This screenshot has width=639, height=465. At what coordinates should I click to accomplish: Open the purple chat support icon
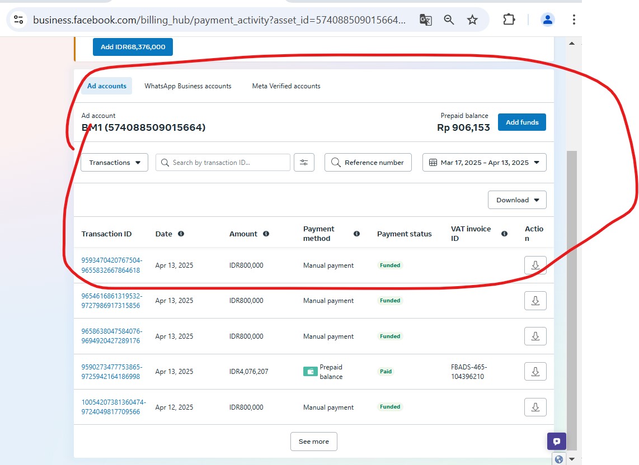coord(557,441)
